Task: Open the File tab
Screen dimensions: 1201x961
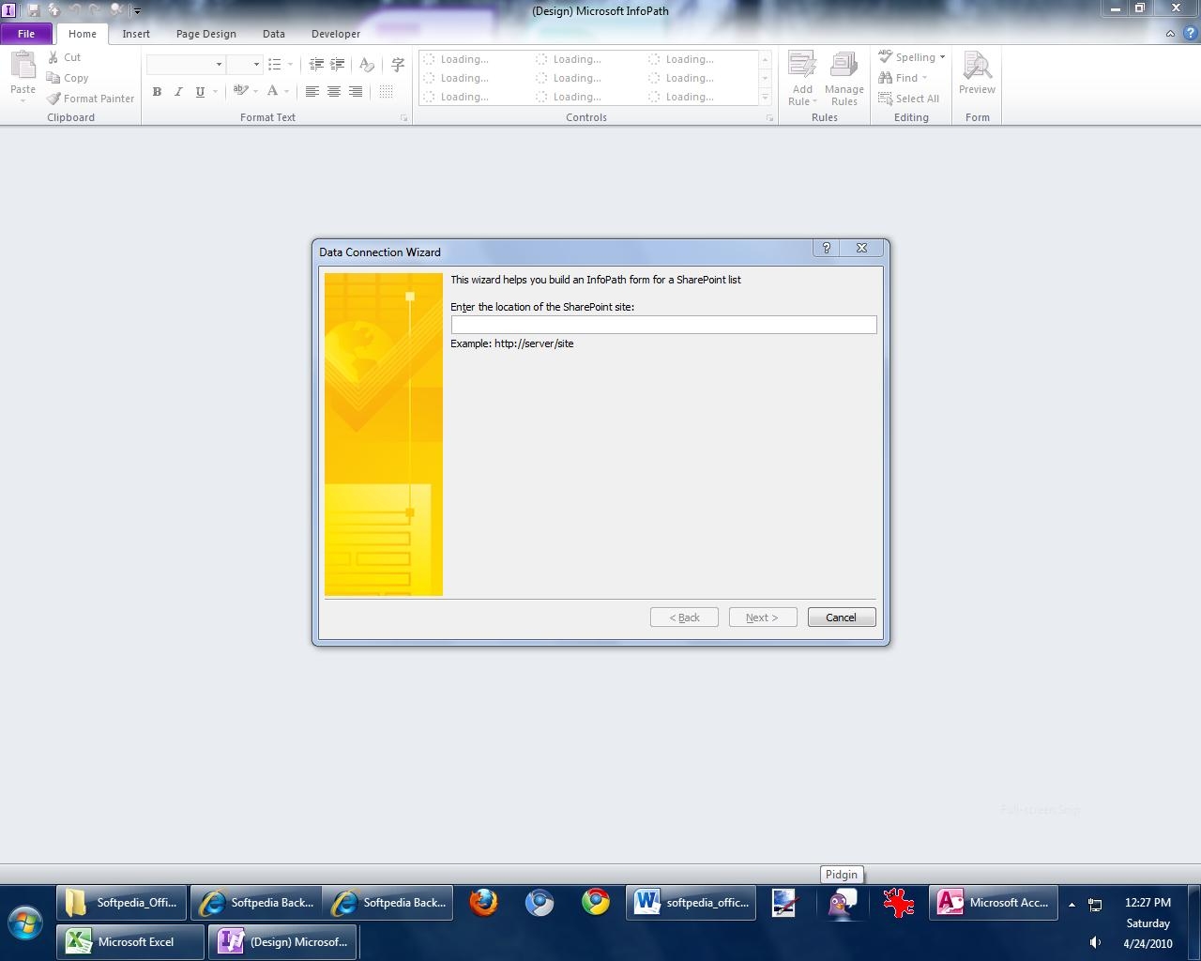Action: [26, 34]
